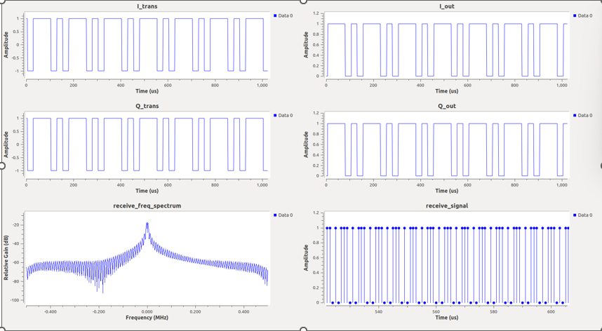The image size is (602, 331).
Task: Click the Frequency (MHz) axis label
Action: click(147, 318)
